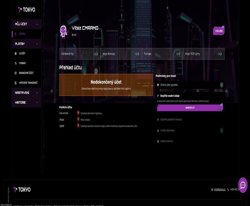Click the Tokyo logo in sidebar
The width and height of the screenshot is (250, 206).
27,10
